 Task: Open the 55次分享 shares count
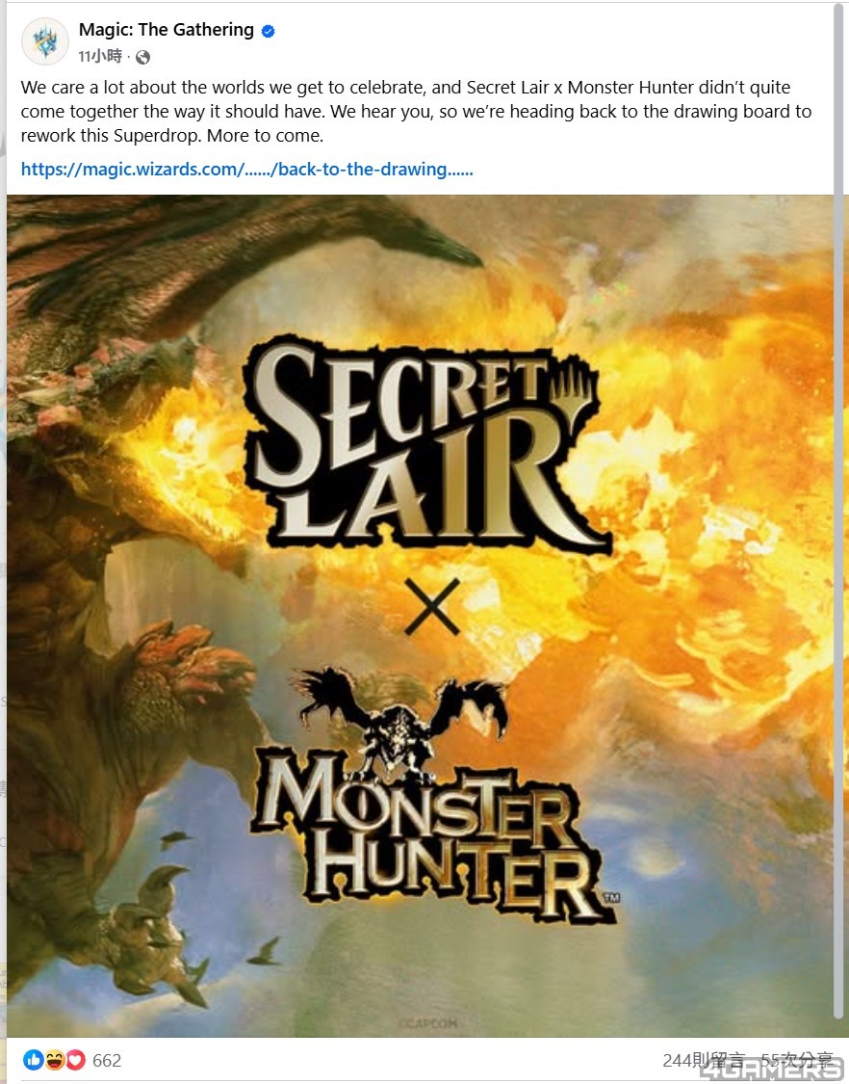(x=796, y=1060)
